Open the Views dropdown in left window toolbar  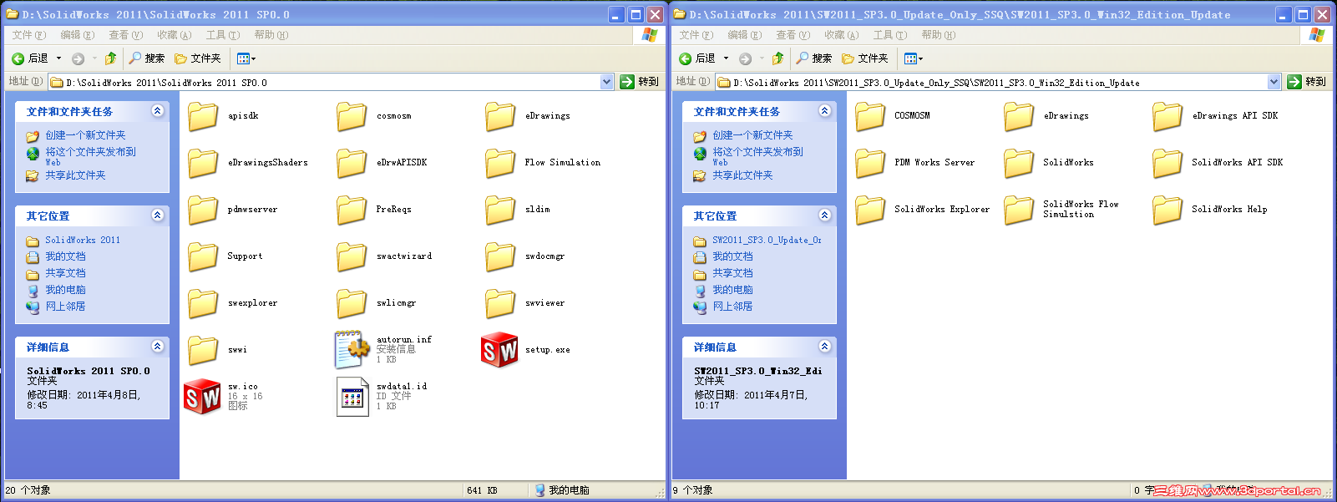pyautogui.click(x=246, y=58)
